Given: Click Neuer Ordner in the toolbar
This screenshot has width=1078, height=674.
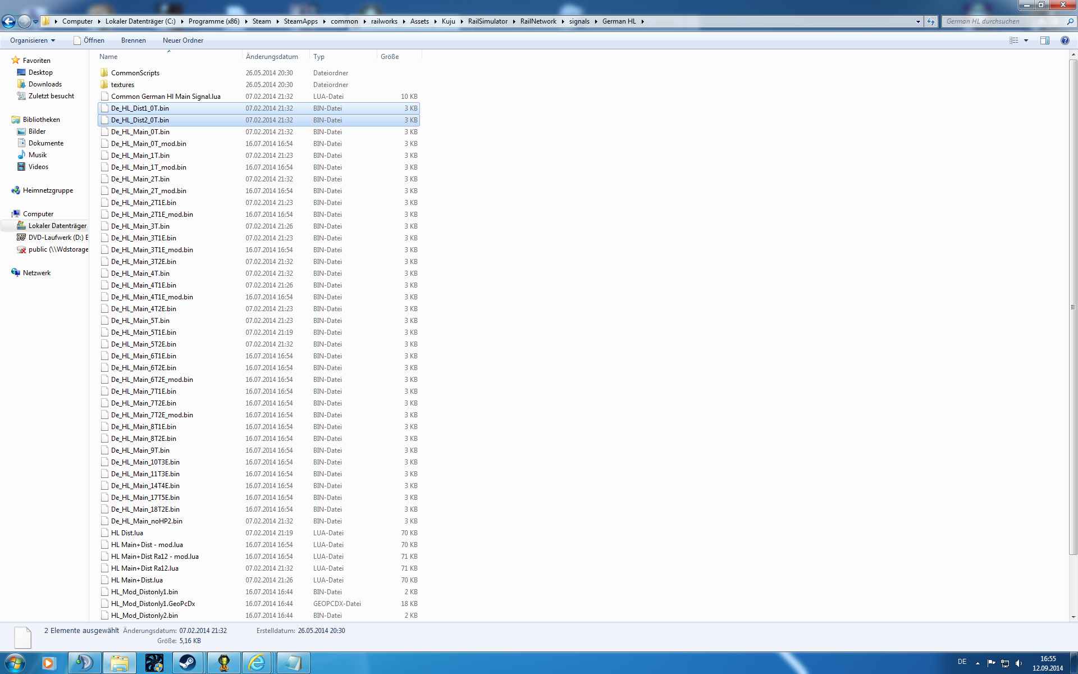Looking at the screenshot, I should pos(183,40).
